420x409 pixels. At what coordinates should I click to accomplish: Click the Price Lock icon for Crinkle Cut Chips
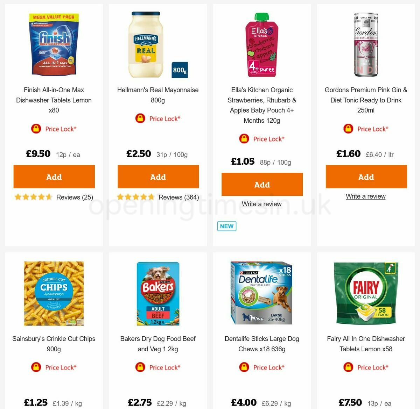pyautogui.click(x=36, y=367)
